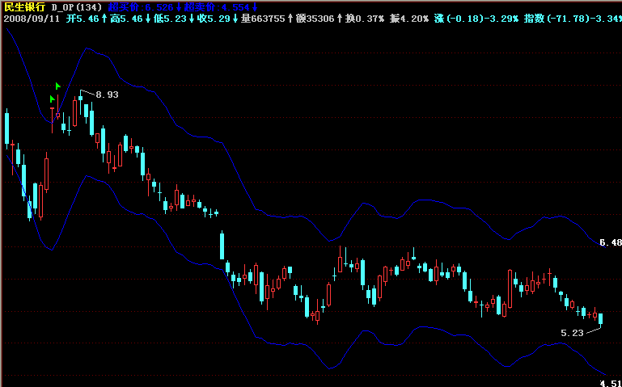The image size is (622, 387).
Task: Click the 5.23 lowest price label
Action: (x=572, y=333)
